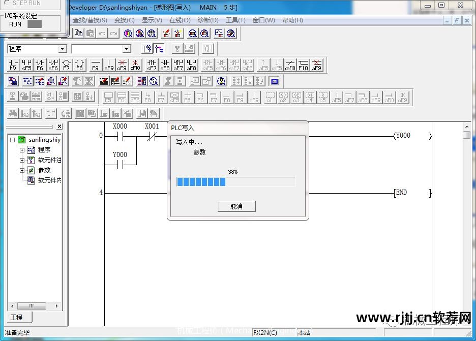Insert output coil (F7)

(x=66, y=65)
